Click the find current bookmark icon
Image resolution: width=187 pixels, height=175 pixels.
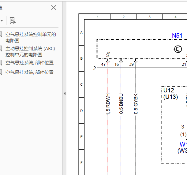point(13,20)
